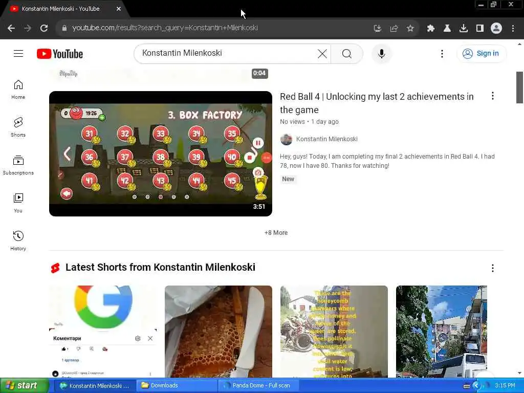524x393 pixels.
Task: Click the keyboard icon in the system tray
Action: (467, 386)
